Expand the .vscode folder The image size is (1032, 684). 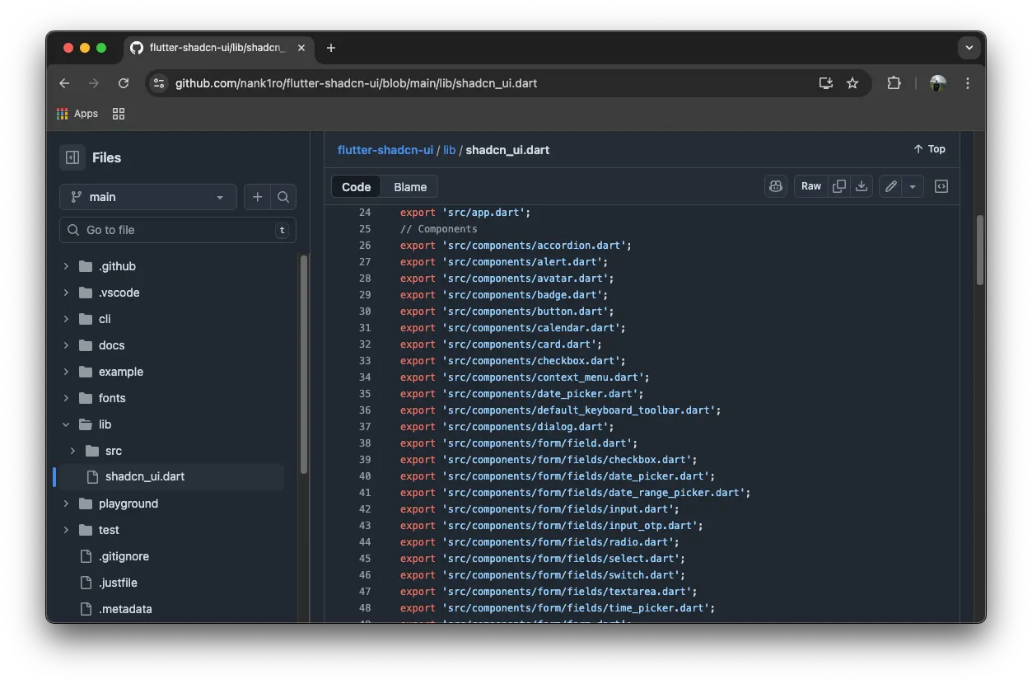pyautogui.click(x=66, y=293)
